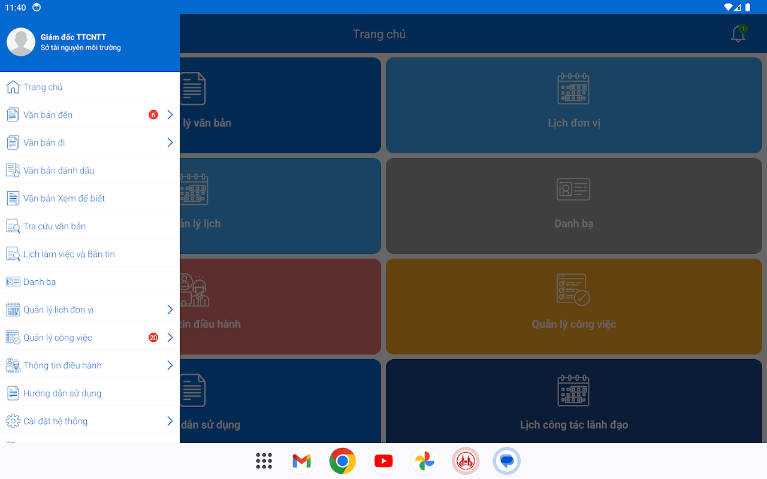Click the Cài đặt hệ thống label

coord(56,421)
